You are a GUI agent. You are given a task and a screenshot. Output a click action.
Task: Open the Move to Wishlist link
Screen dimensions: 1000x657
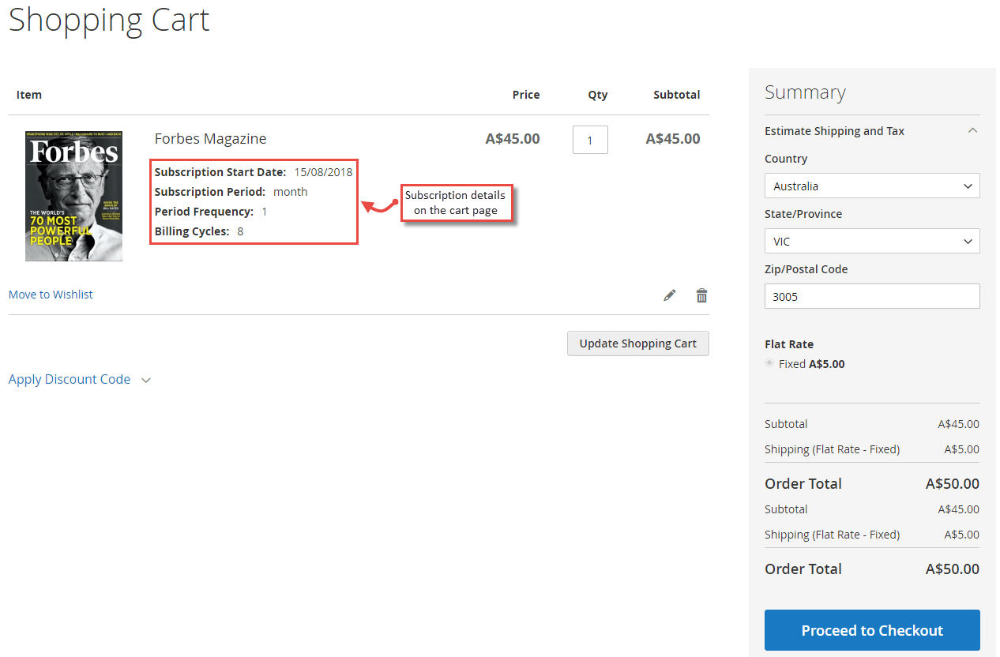50,294
